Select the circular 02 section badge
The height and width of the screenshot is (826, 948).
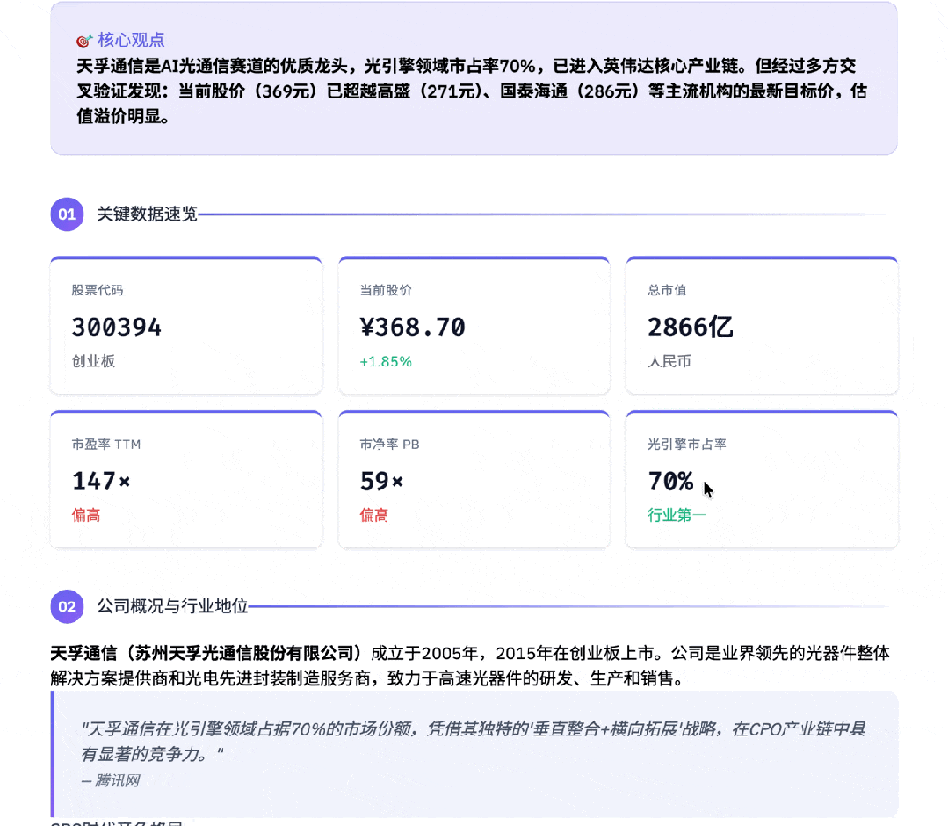[x=67, y=606]
